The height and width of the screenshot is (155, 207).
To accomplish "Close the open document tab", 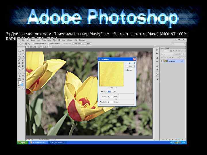I will coord(51,47).
